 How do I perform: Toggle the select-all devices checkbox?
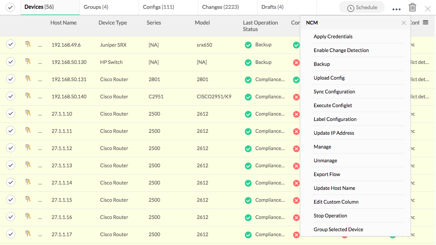click(x=10, y=8)
